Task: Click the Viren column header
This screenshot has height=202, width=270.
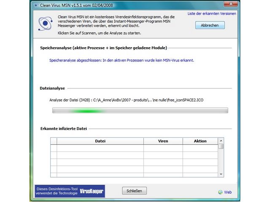Action: coord(163,141)
